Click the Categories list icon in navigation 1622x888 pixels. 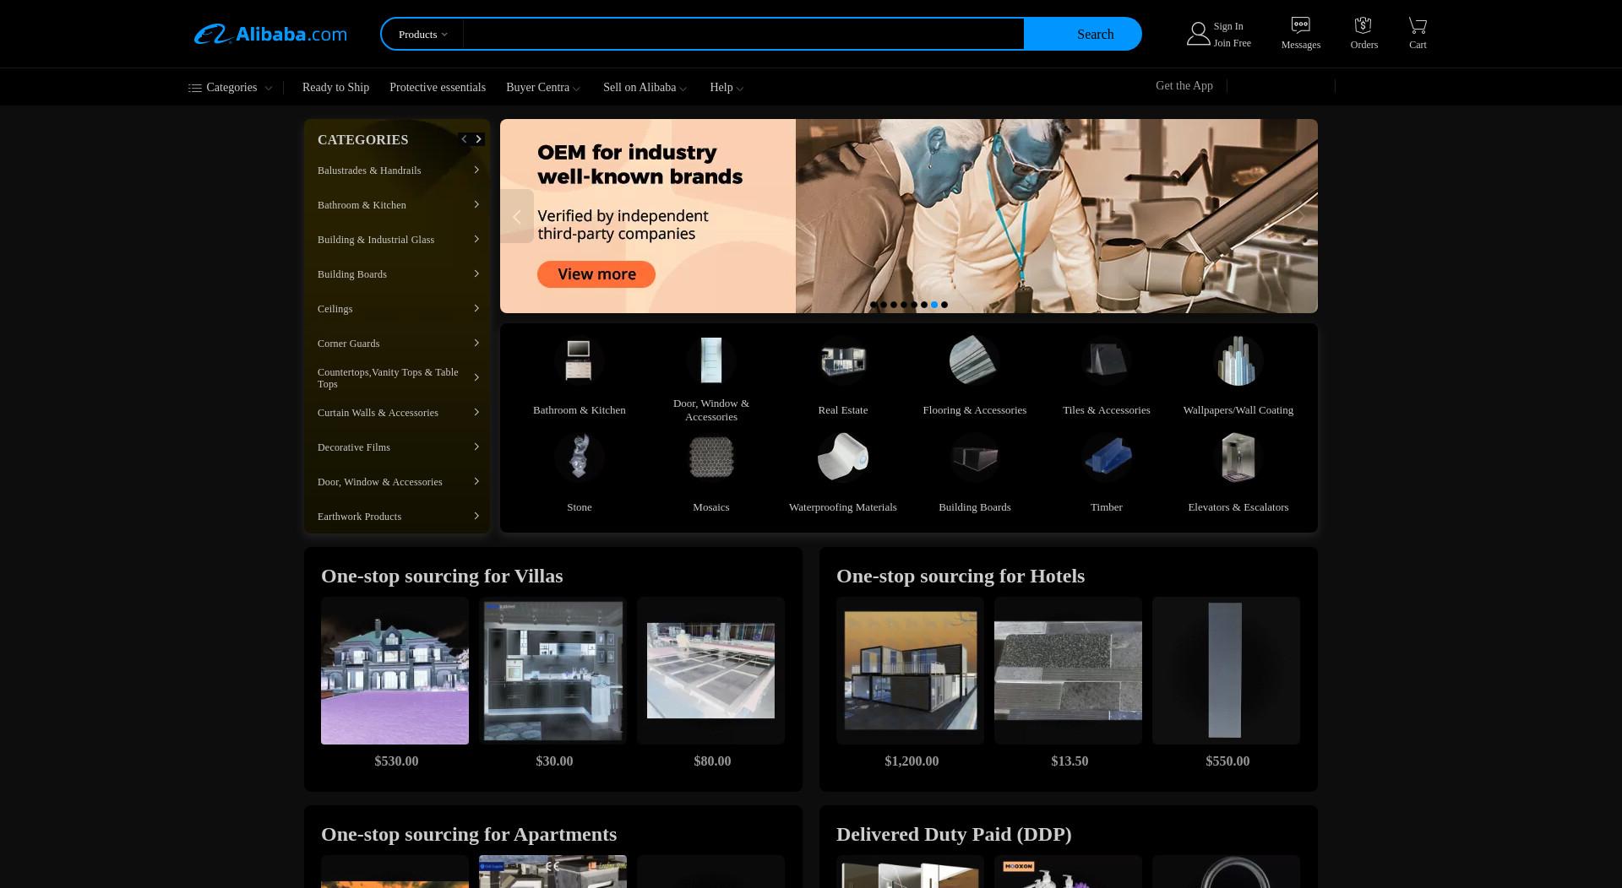tap(195, 88)
